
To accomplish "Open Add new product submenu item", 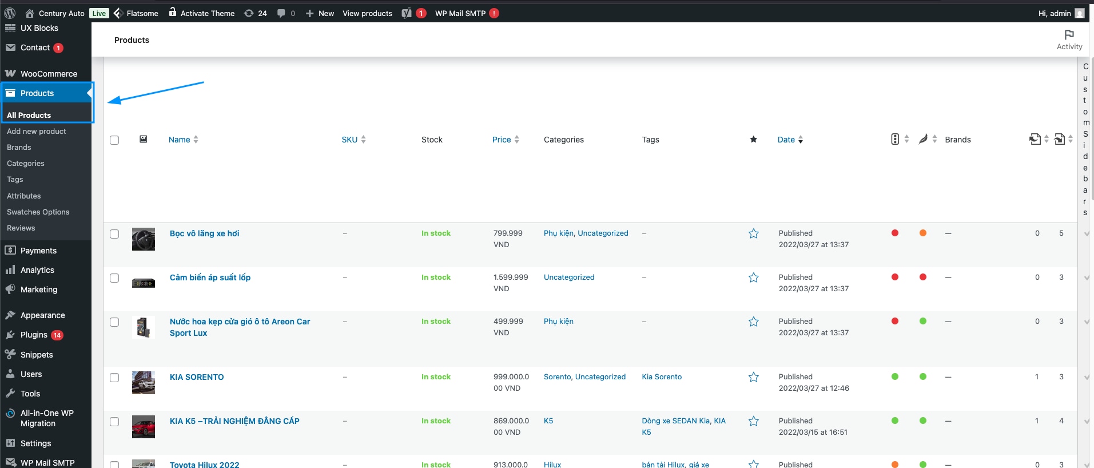I will point(37,131).
